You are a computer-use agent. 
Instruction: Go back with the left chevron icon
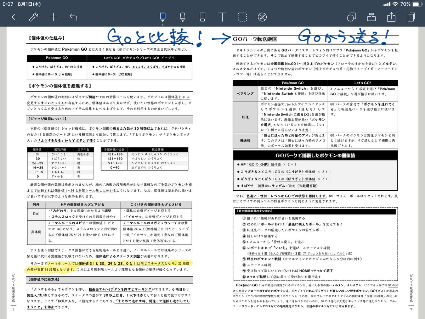point(13,17)
